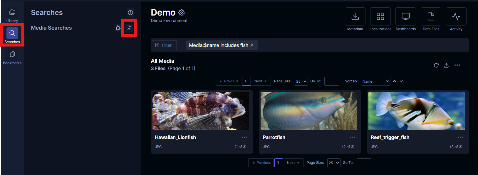Click the run search play icon
This screenshot has height=175, width=478.
[x=118, y=28]
